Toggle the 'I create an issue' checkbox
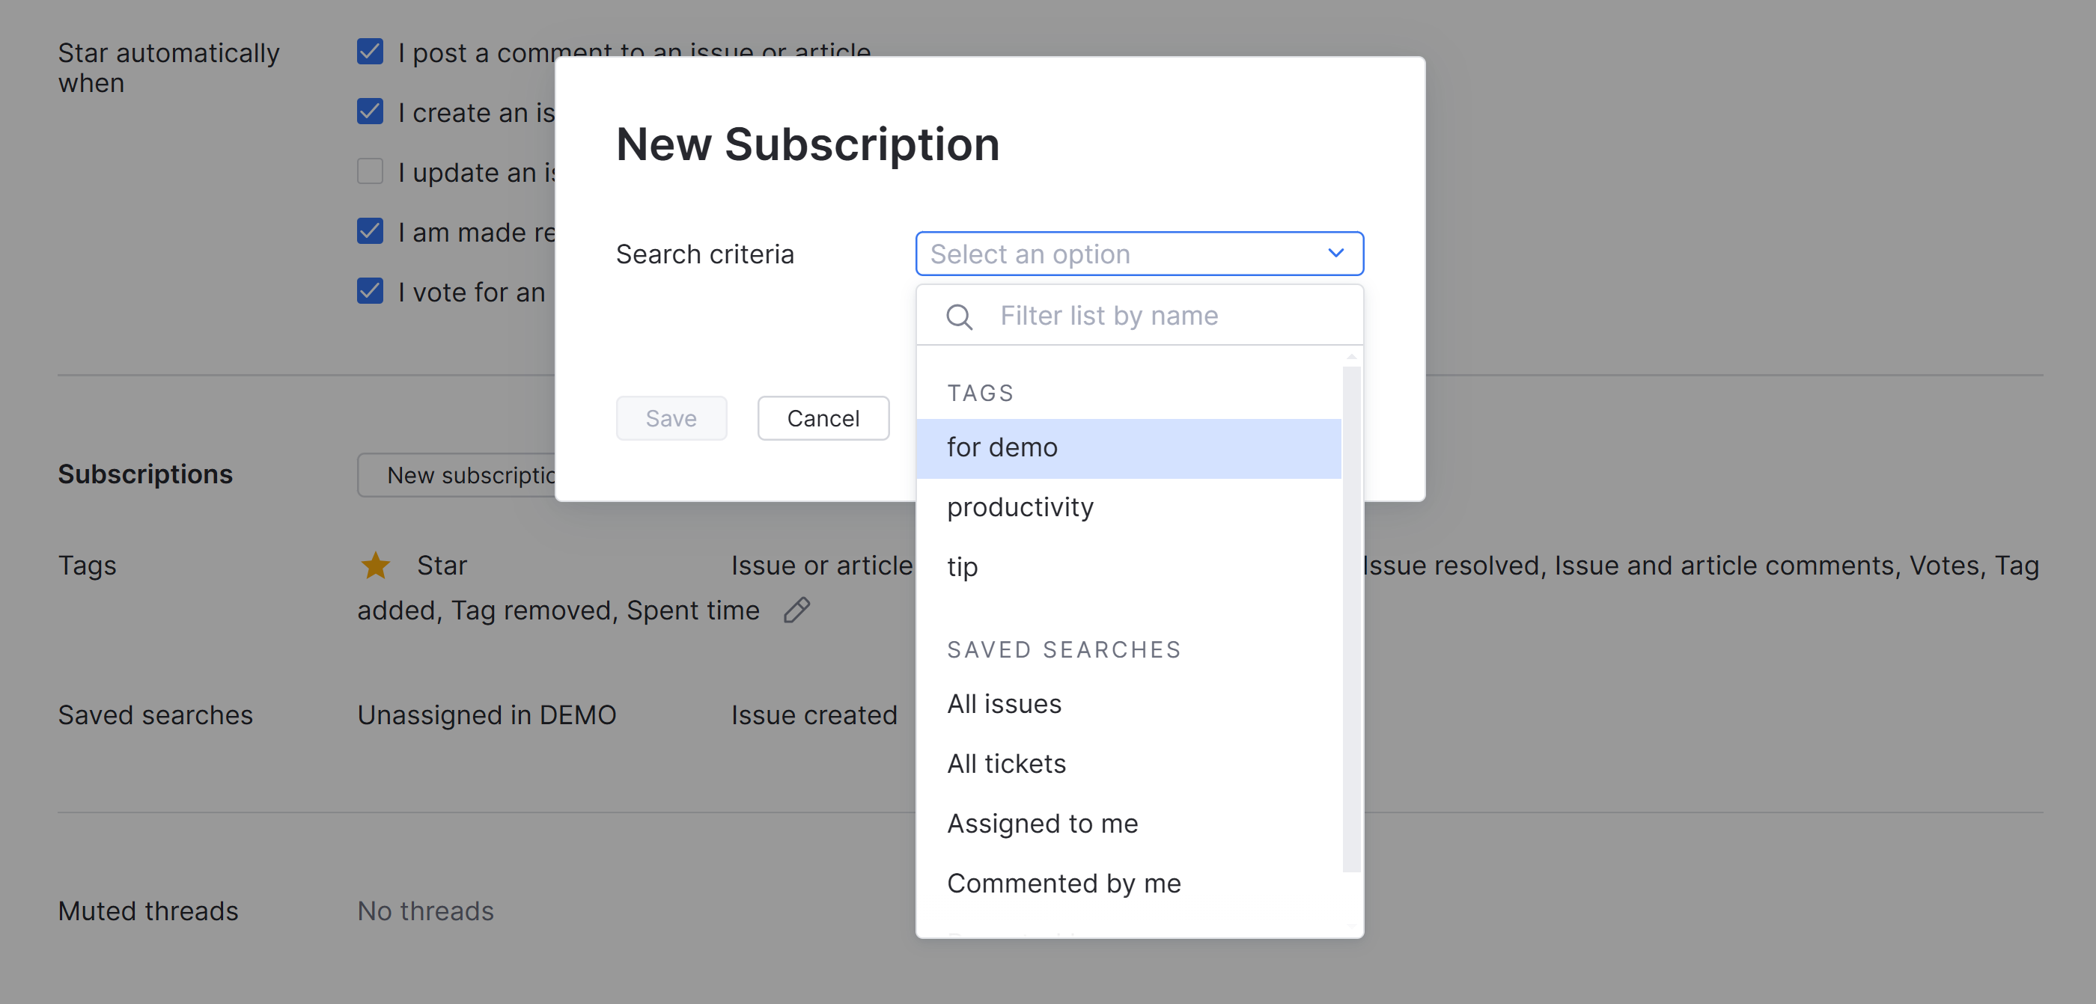 [x=371, y=111]
